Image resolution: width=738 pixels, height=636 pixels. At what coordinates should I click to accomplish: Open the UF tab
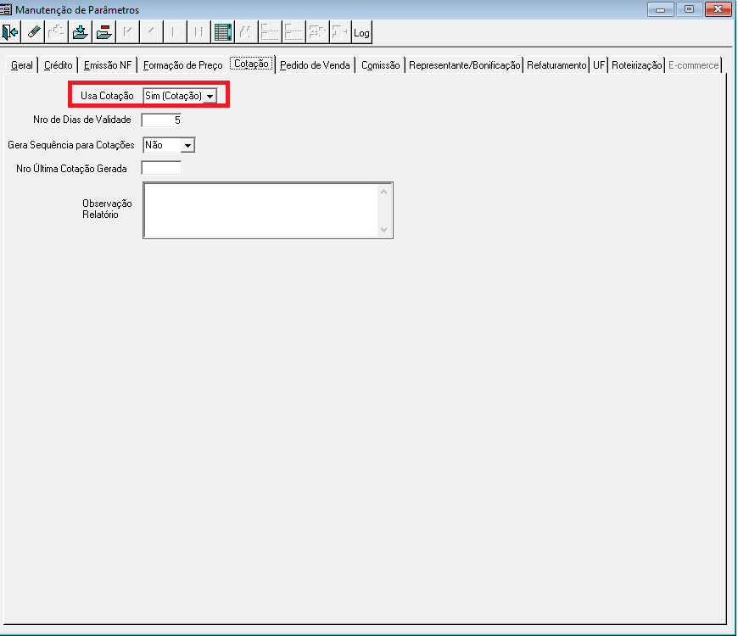[599, 65]
